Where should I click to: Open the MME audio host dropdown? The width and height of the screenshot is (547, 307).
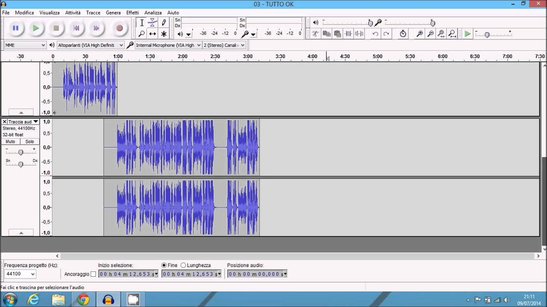[25, 45]
